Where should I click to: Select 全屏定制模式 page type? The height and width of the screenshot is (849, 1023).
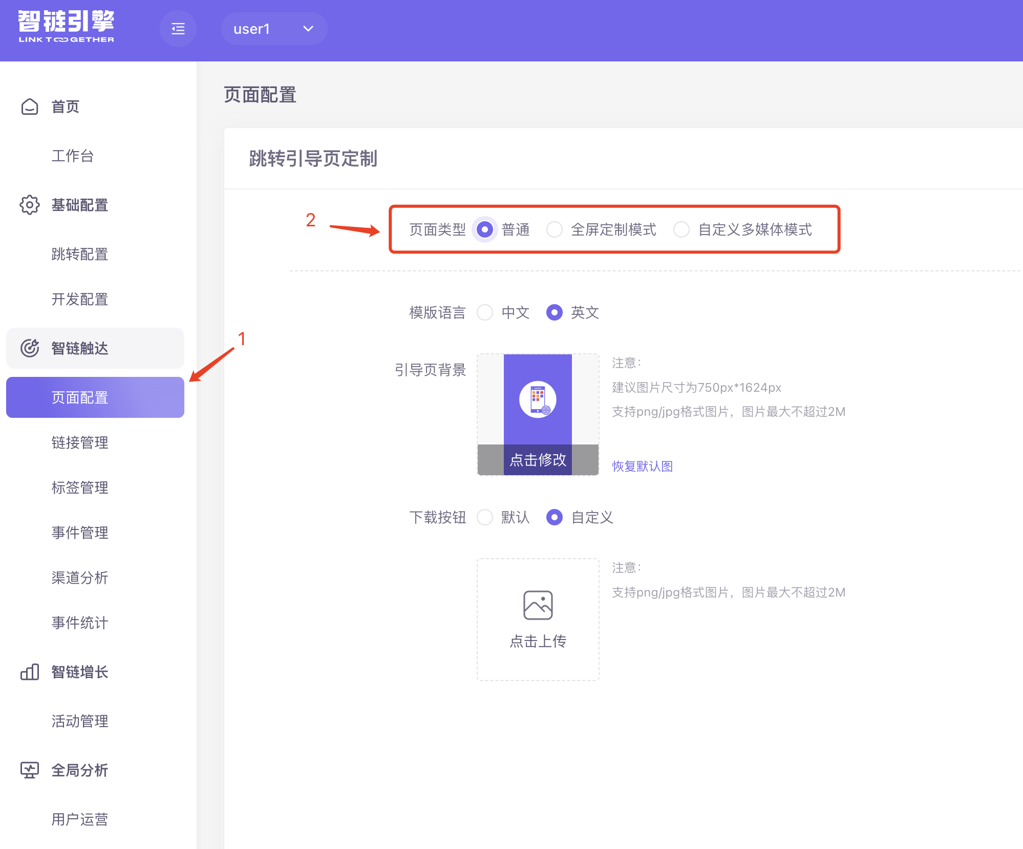click(555, 230)
